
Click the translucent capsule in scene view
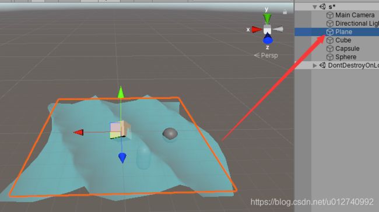point(144,157)
